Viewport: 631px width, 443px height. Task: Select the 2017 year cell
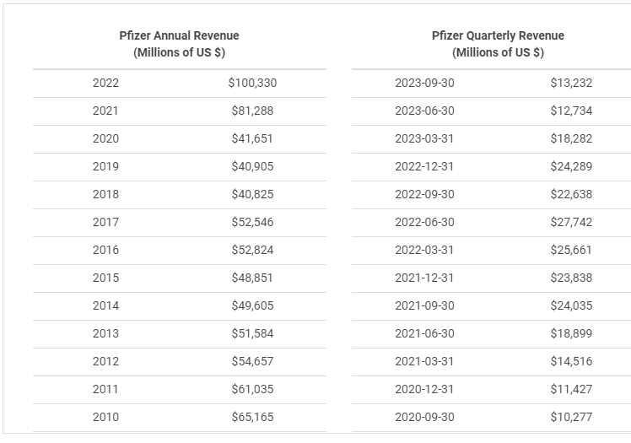[x=105, y=222]
